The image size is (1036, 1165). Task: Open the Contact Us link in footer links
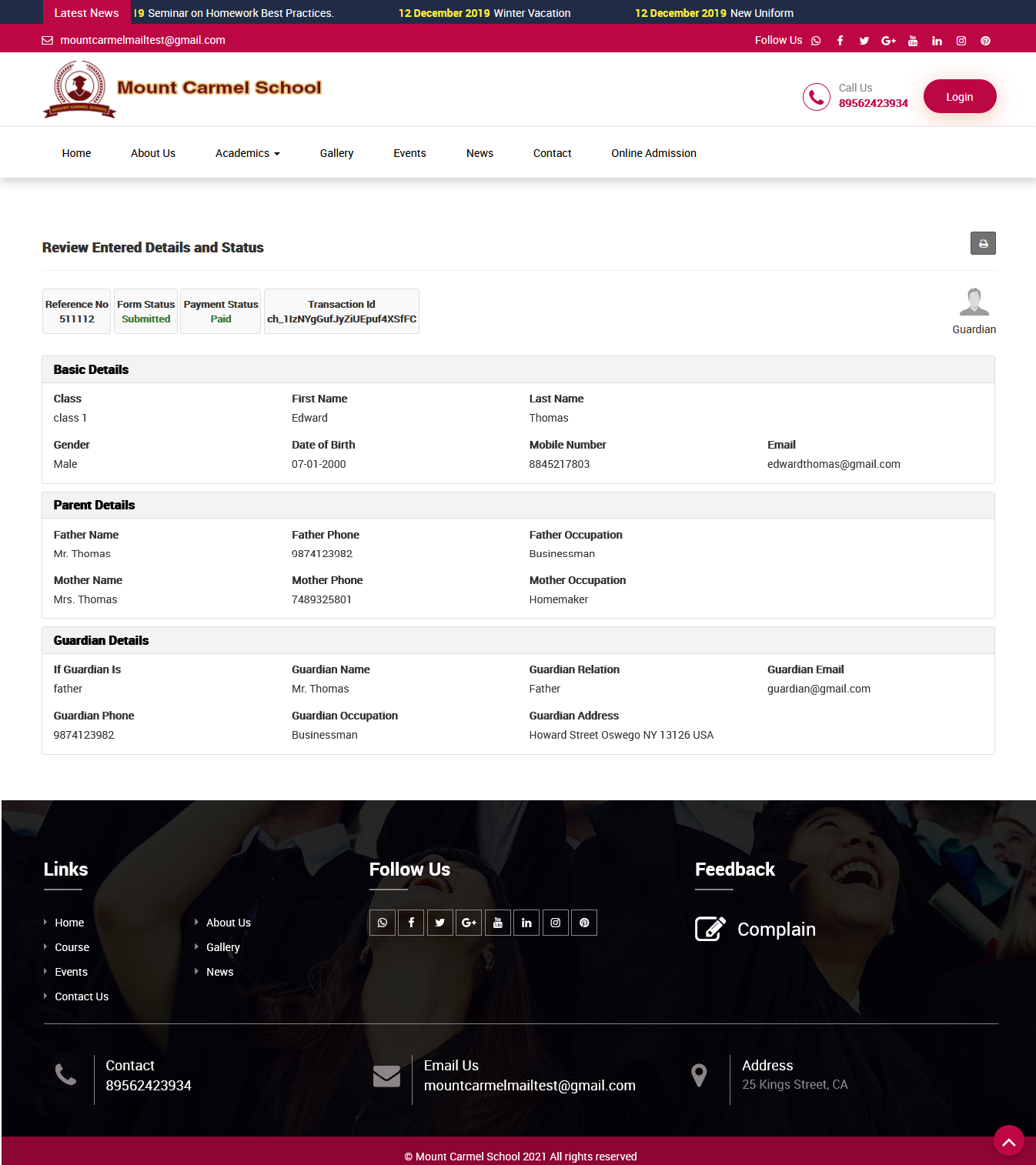(81, 996)
